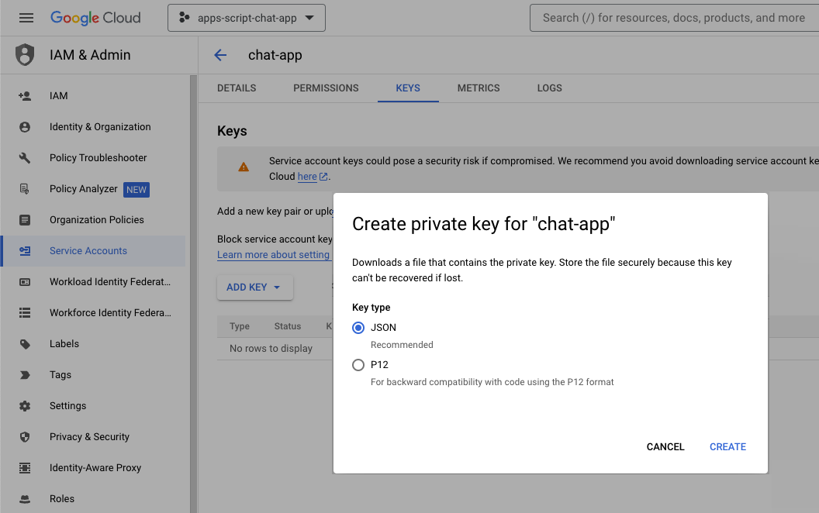
Task: Open Organization Policies in the sidebar
Action: coord(97,220)
